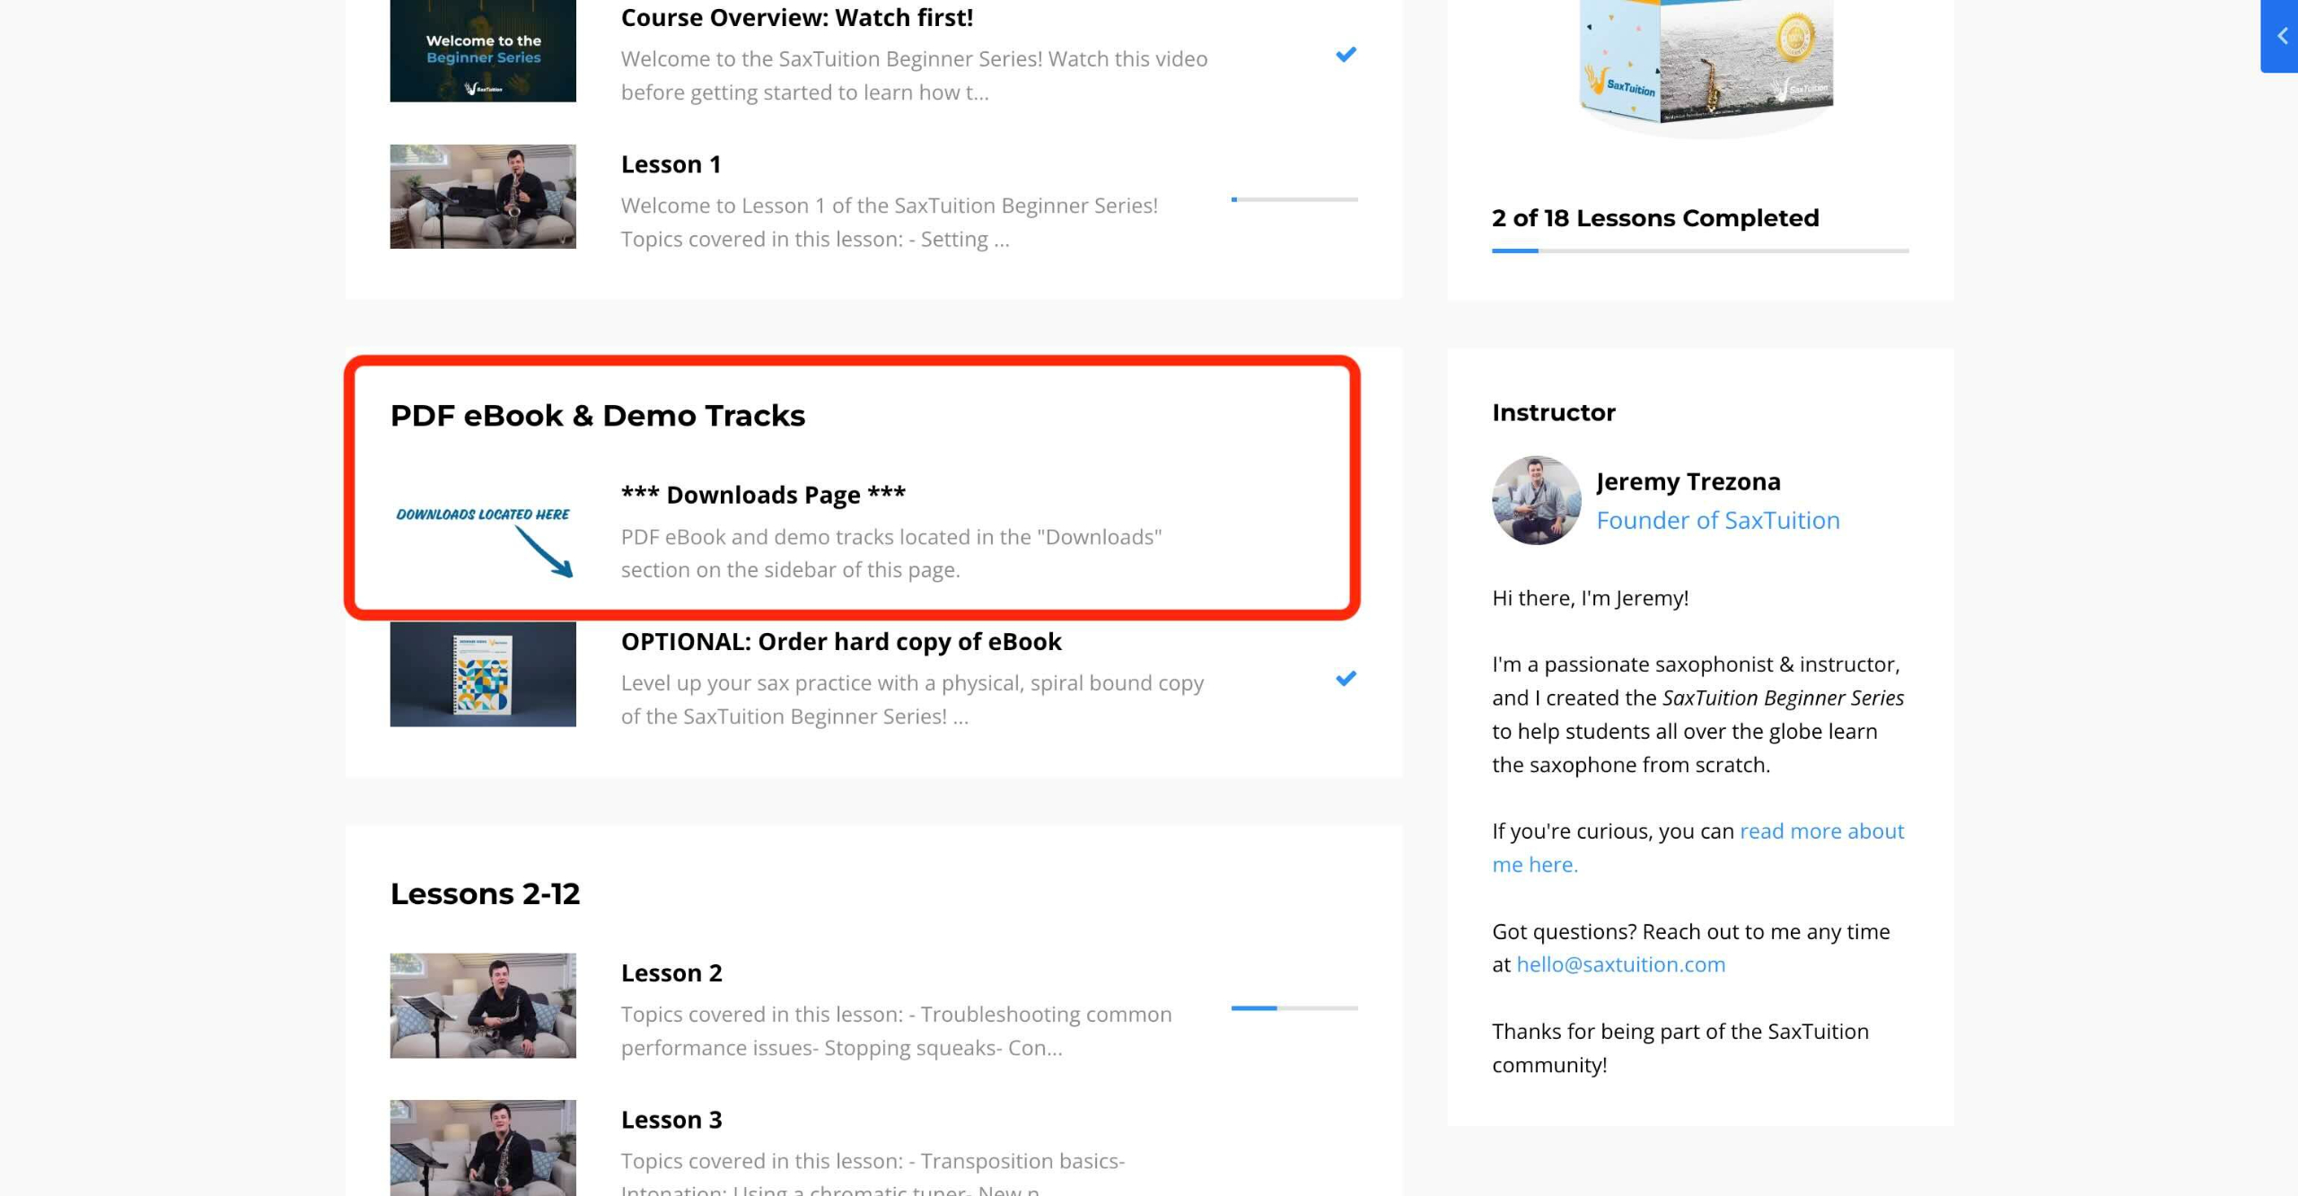Click Jeremy Trezona's instructor avatar
This screenshot has width=2298, height=1196.
point(1536,500)
